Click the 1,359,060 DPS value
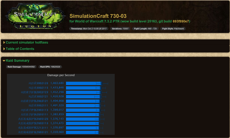This screenshot has width=230, height=138. [57, 132]
